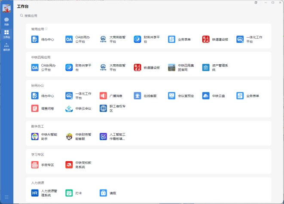Open the hamburger menu at sidebar bottom
The height and width of the screenshot is (204, 284).
6,197
